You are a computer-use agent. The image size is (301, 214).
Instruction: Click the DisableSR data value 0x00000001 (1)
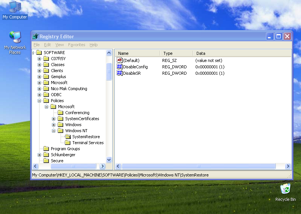tap(210, 73)
